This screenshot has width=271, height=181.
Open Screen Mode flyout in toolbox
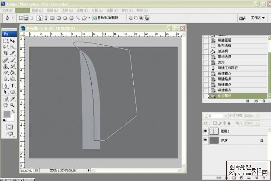coord(9,134)
